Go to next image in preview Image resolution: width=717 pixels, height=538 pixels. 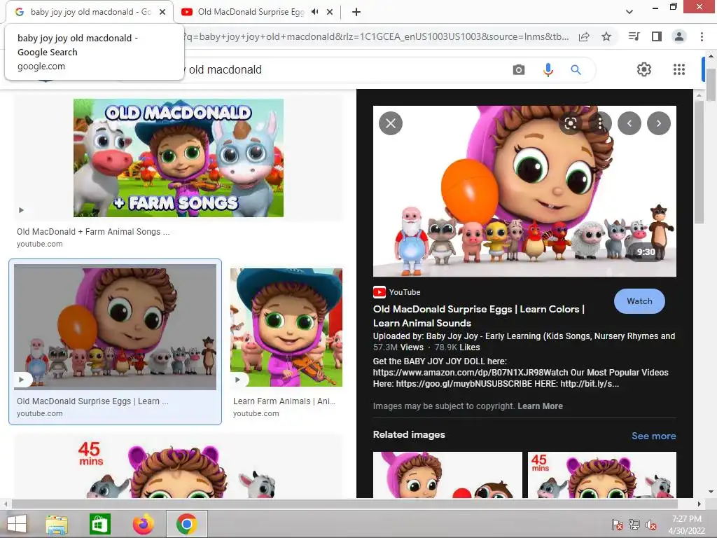click(x=658, y=123)
